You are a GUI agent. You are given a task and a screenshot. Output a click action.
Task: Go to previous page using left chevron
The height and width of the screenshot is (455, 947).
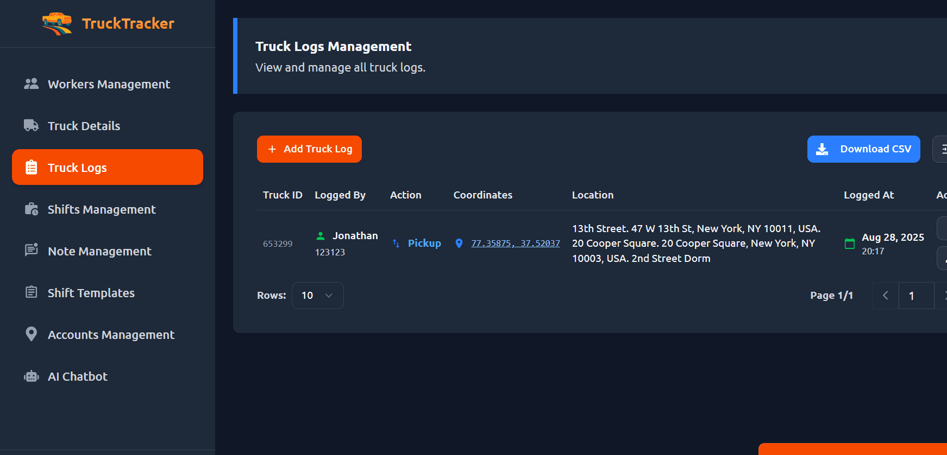pyautogui.click(x=886, y=296)
